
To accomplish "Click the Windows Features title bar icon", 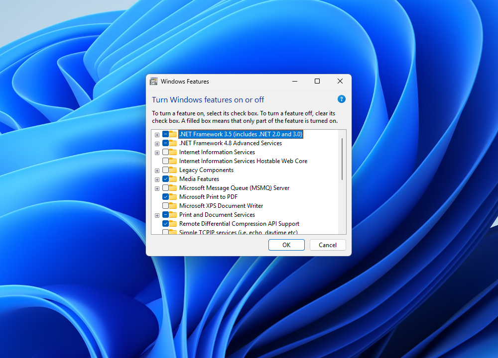I will tap(155, 81).
